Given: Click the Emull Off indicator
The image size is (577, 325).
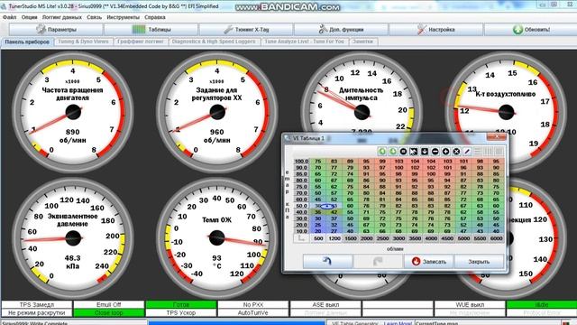Looking at the screenshot, I should point(108,305).
